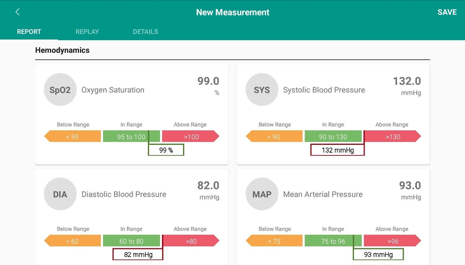Switch to the REPLAY tab

(87, 32)
